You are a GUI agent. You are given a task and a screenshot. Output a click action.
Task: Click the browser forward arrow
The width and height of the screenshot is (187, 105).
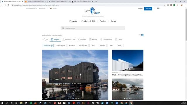(x=5, y=5)
